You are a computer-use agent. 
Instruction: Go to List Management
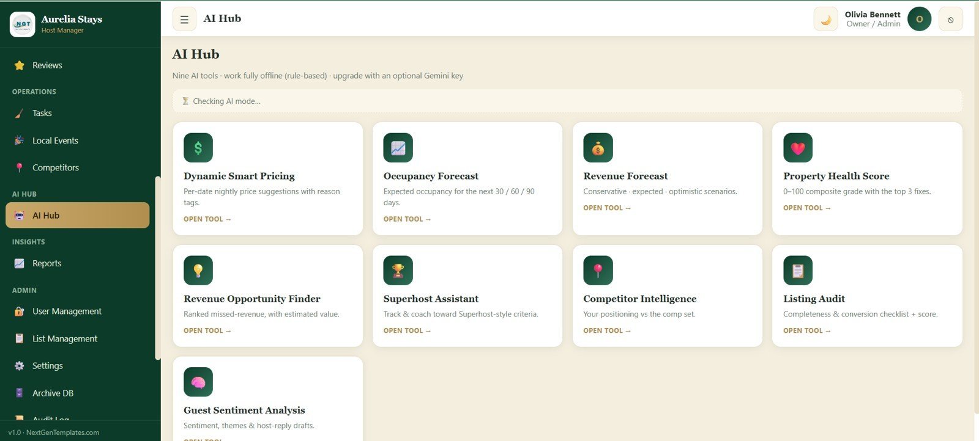[77, 338]
